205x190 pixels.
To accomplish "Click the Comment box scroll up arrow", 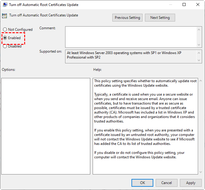I will pos(199,30).
